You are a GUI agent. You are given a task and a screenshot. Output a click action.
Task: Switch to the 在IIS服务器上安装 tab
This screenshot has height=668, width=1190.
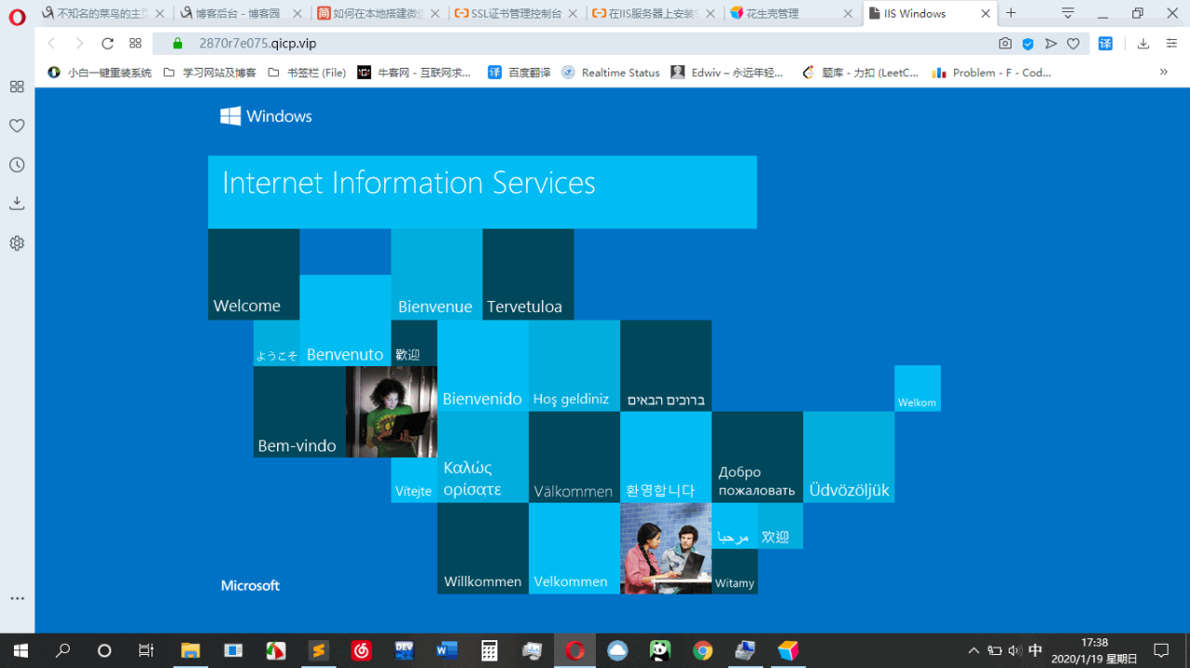[x=654, y=14]
